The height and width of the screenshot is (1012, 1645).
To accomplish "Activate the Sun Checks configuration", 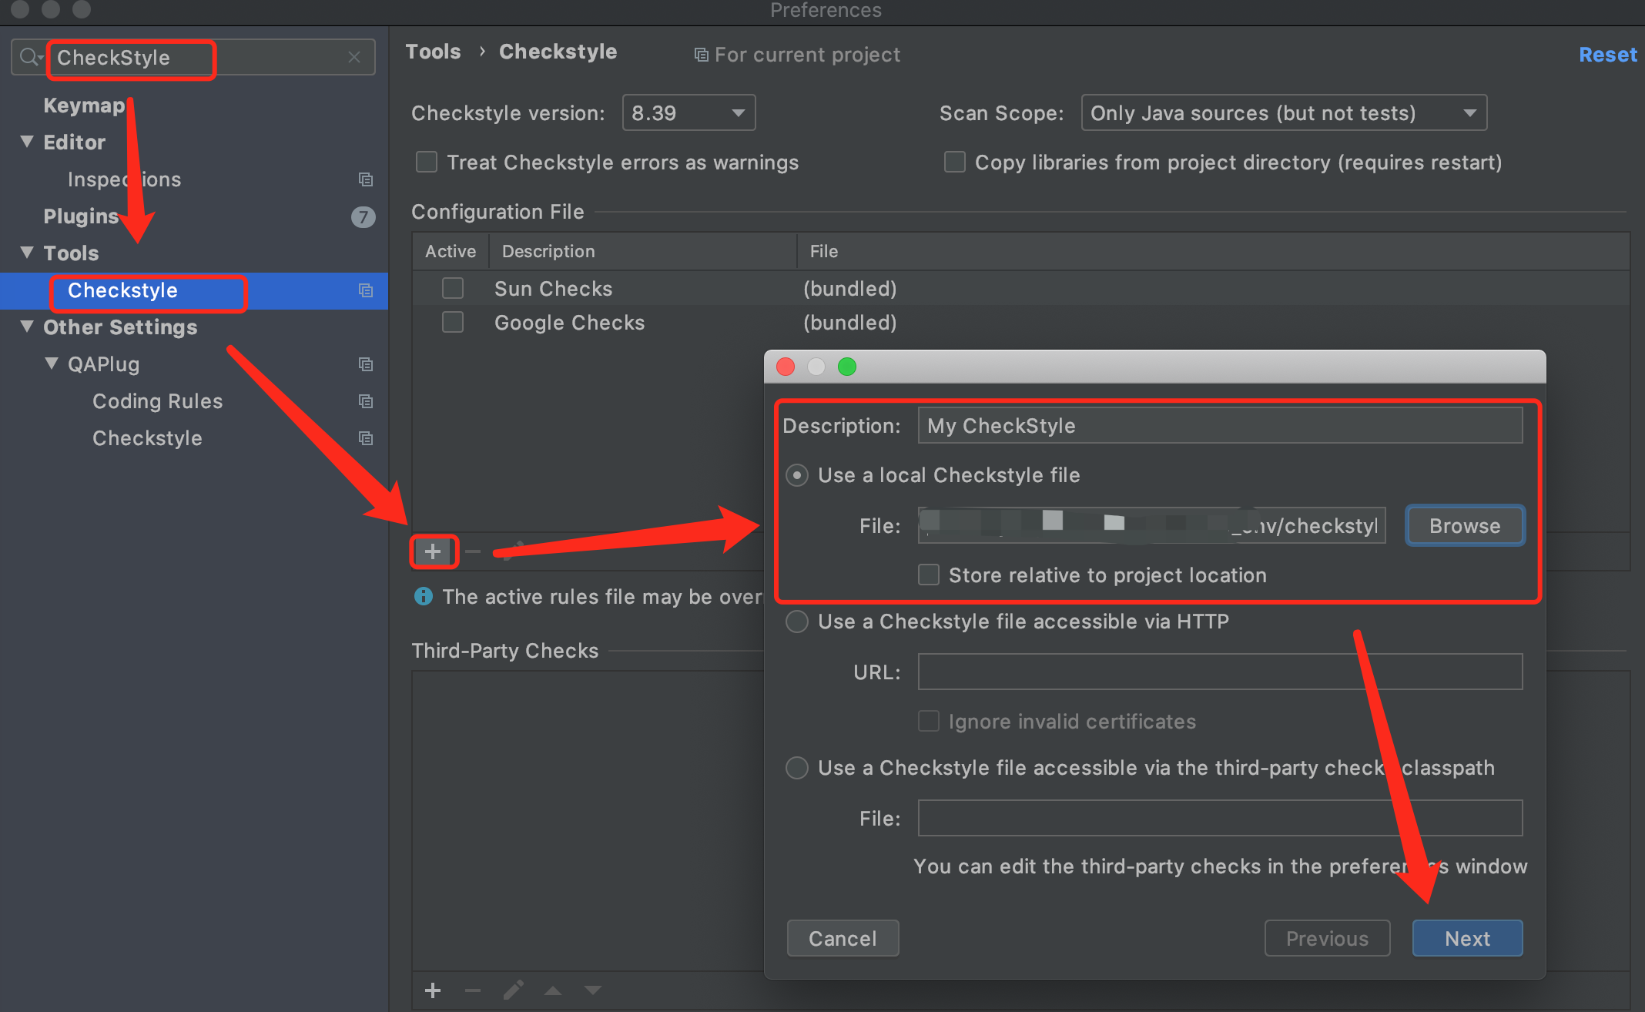I will tap(453, 289).
